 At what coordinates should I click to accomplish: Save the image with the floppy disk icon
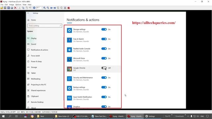pyautogui.click(x=8, y=8)
